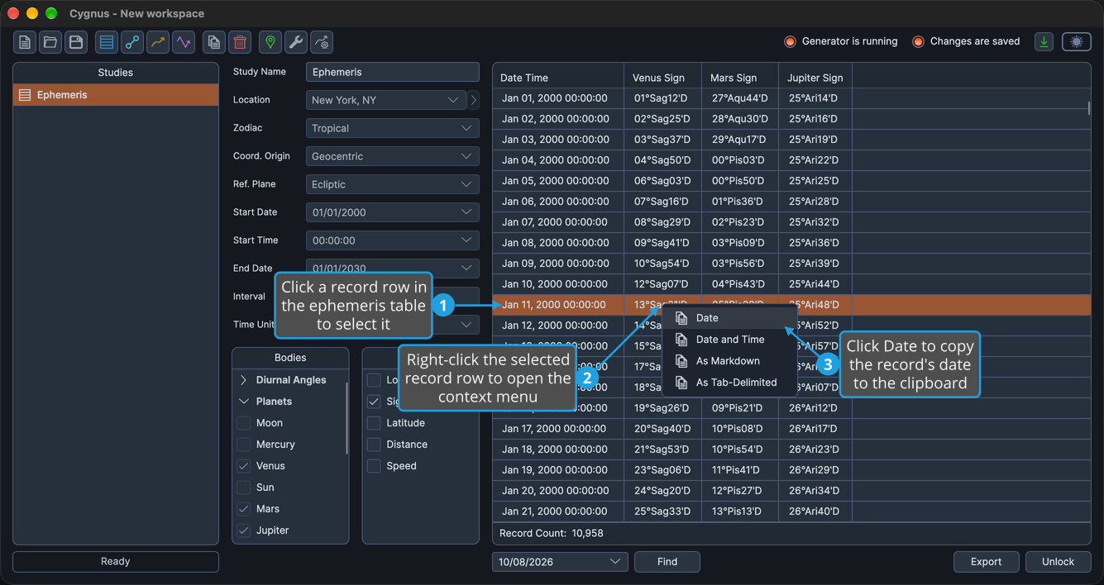Open the 10/08/2026 find date dropdown
1104x585 pixels.
click(x=560, y=562)
